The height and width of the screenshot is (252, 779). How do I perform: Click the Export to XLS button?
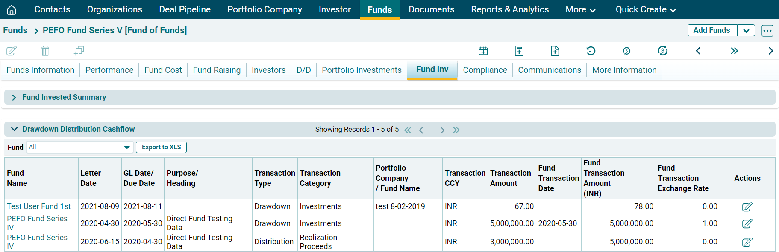tap(161, 147)
